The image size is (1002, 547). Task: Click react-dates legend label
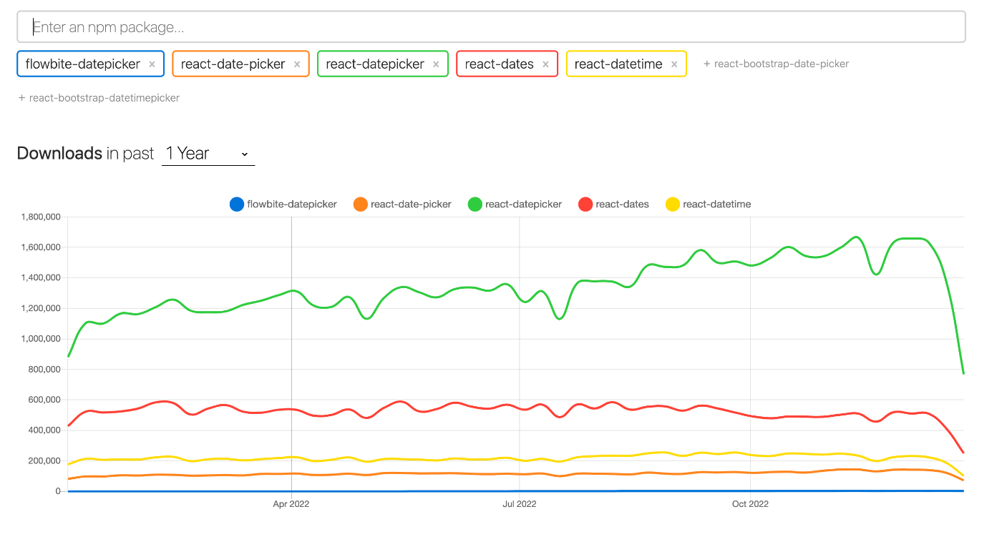pyautogui.click(x=622, y=204)
